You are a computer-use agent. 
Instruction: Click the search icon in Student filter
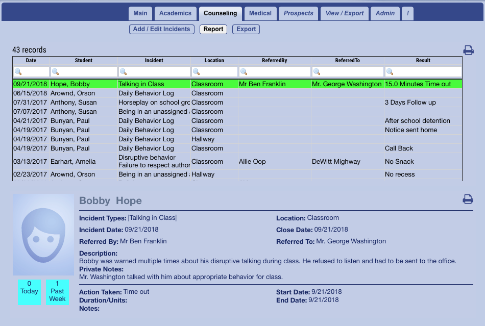56,72
